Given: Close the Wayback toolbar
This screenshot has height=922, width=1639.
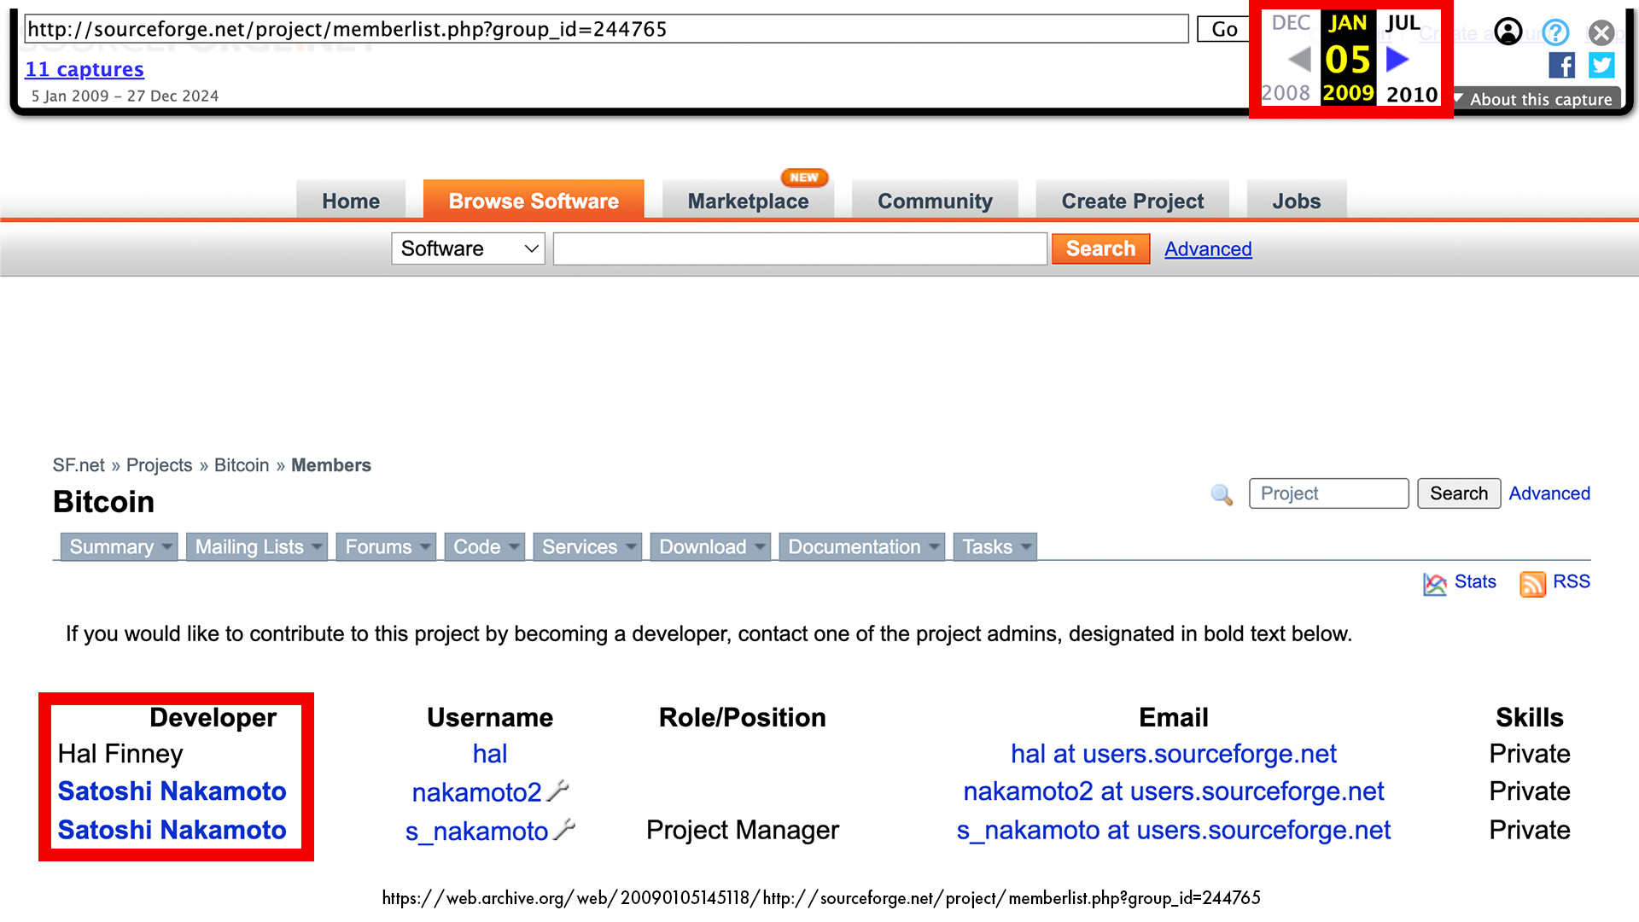Looking at the screenshot, I should [x=1601, y=32].
